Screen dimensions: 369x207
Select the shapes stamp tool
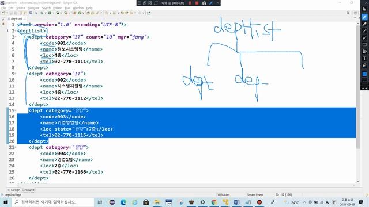point(364,51)
